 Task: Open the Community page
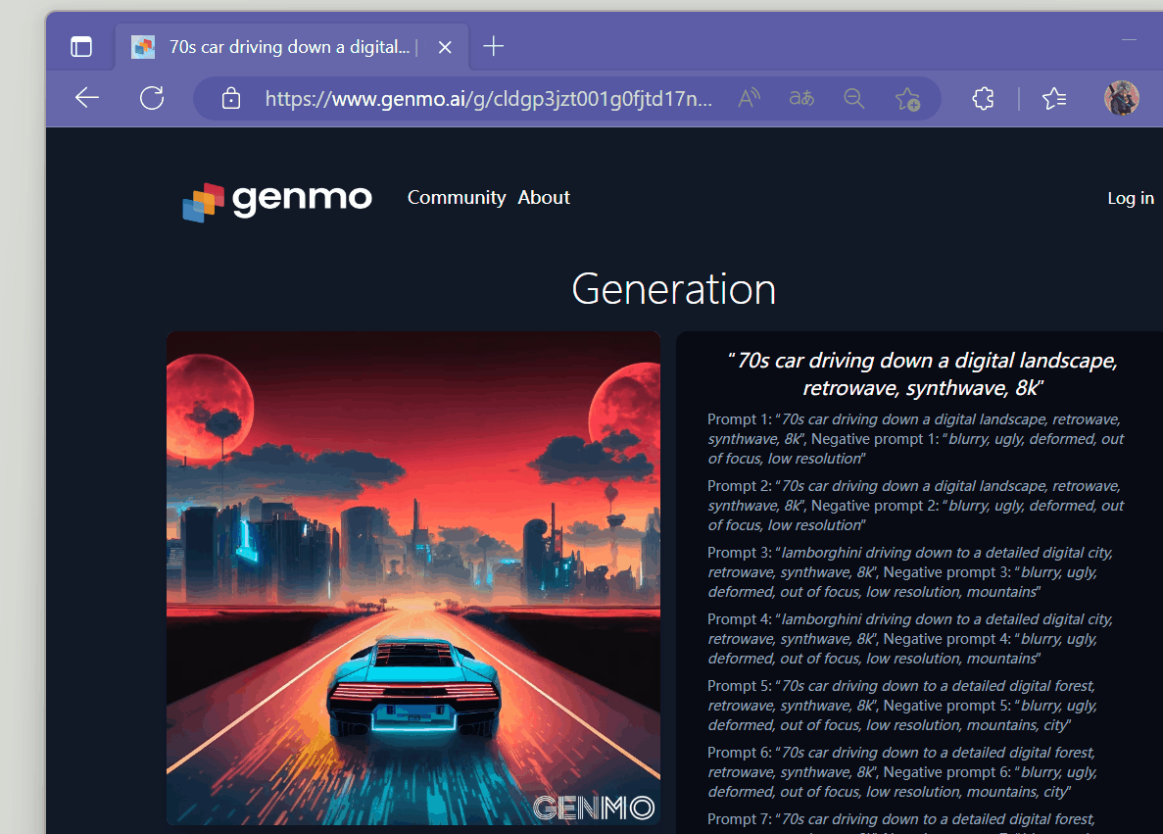(x=457, y=197)
